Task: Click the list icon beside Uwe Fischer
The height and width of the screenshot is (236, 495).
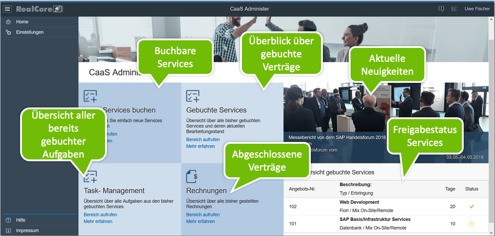Action: click(454, 9)
